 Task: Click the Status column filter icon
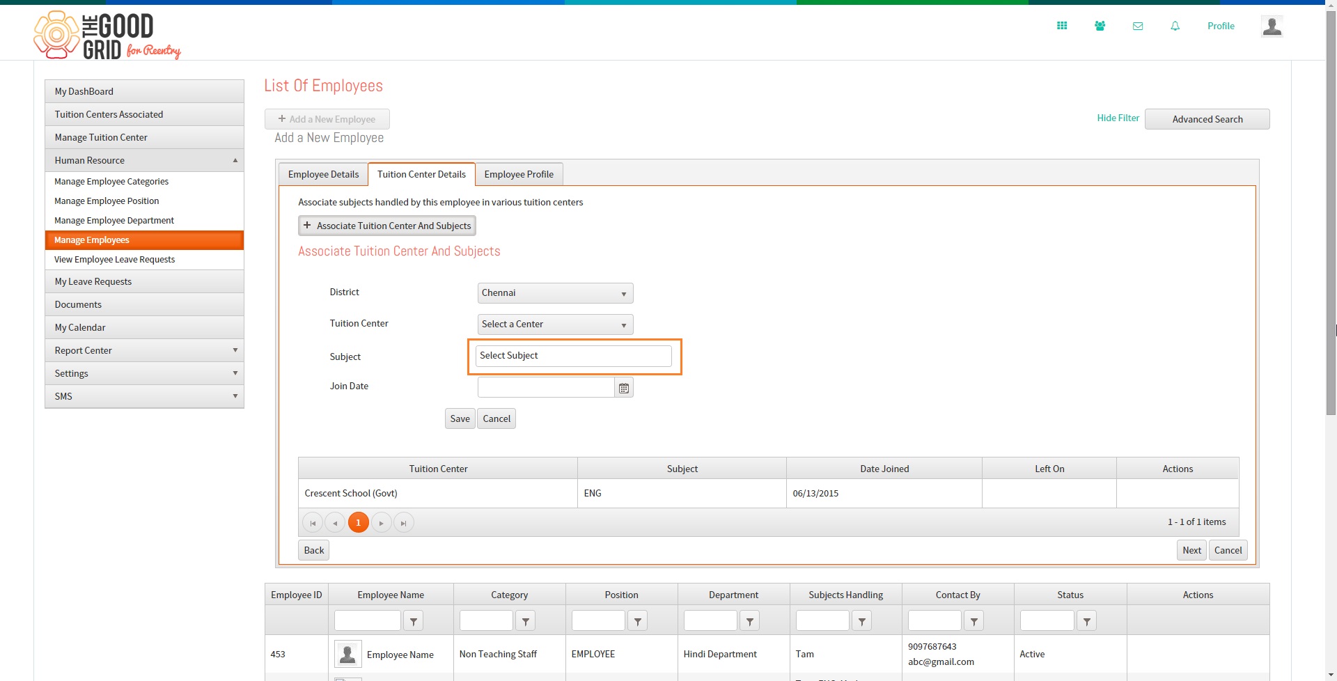(x=1087, y=621)
